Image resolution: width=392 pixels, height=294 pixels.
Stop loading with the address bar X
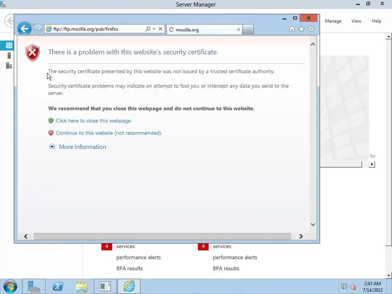click(160, 29)
